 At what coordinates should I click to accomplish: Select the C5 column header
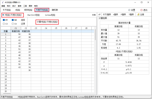56,28
